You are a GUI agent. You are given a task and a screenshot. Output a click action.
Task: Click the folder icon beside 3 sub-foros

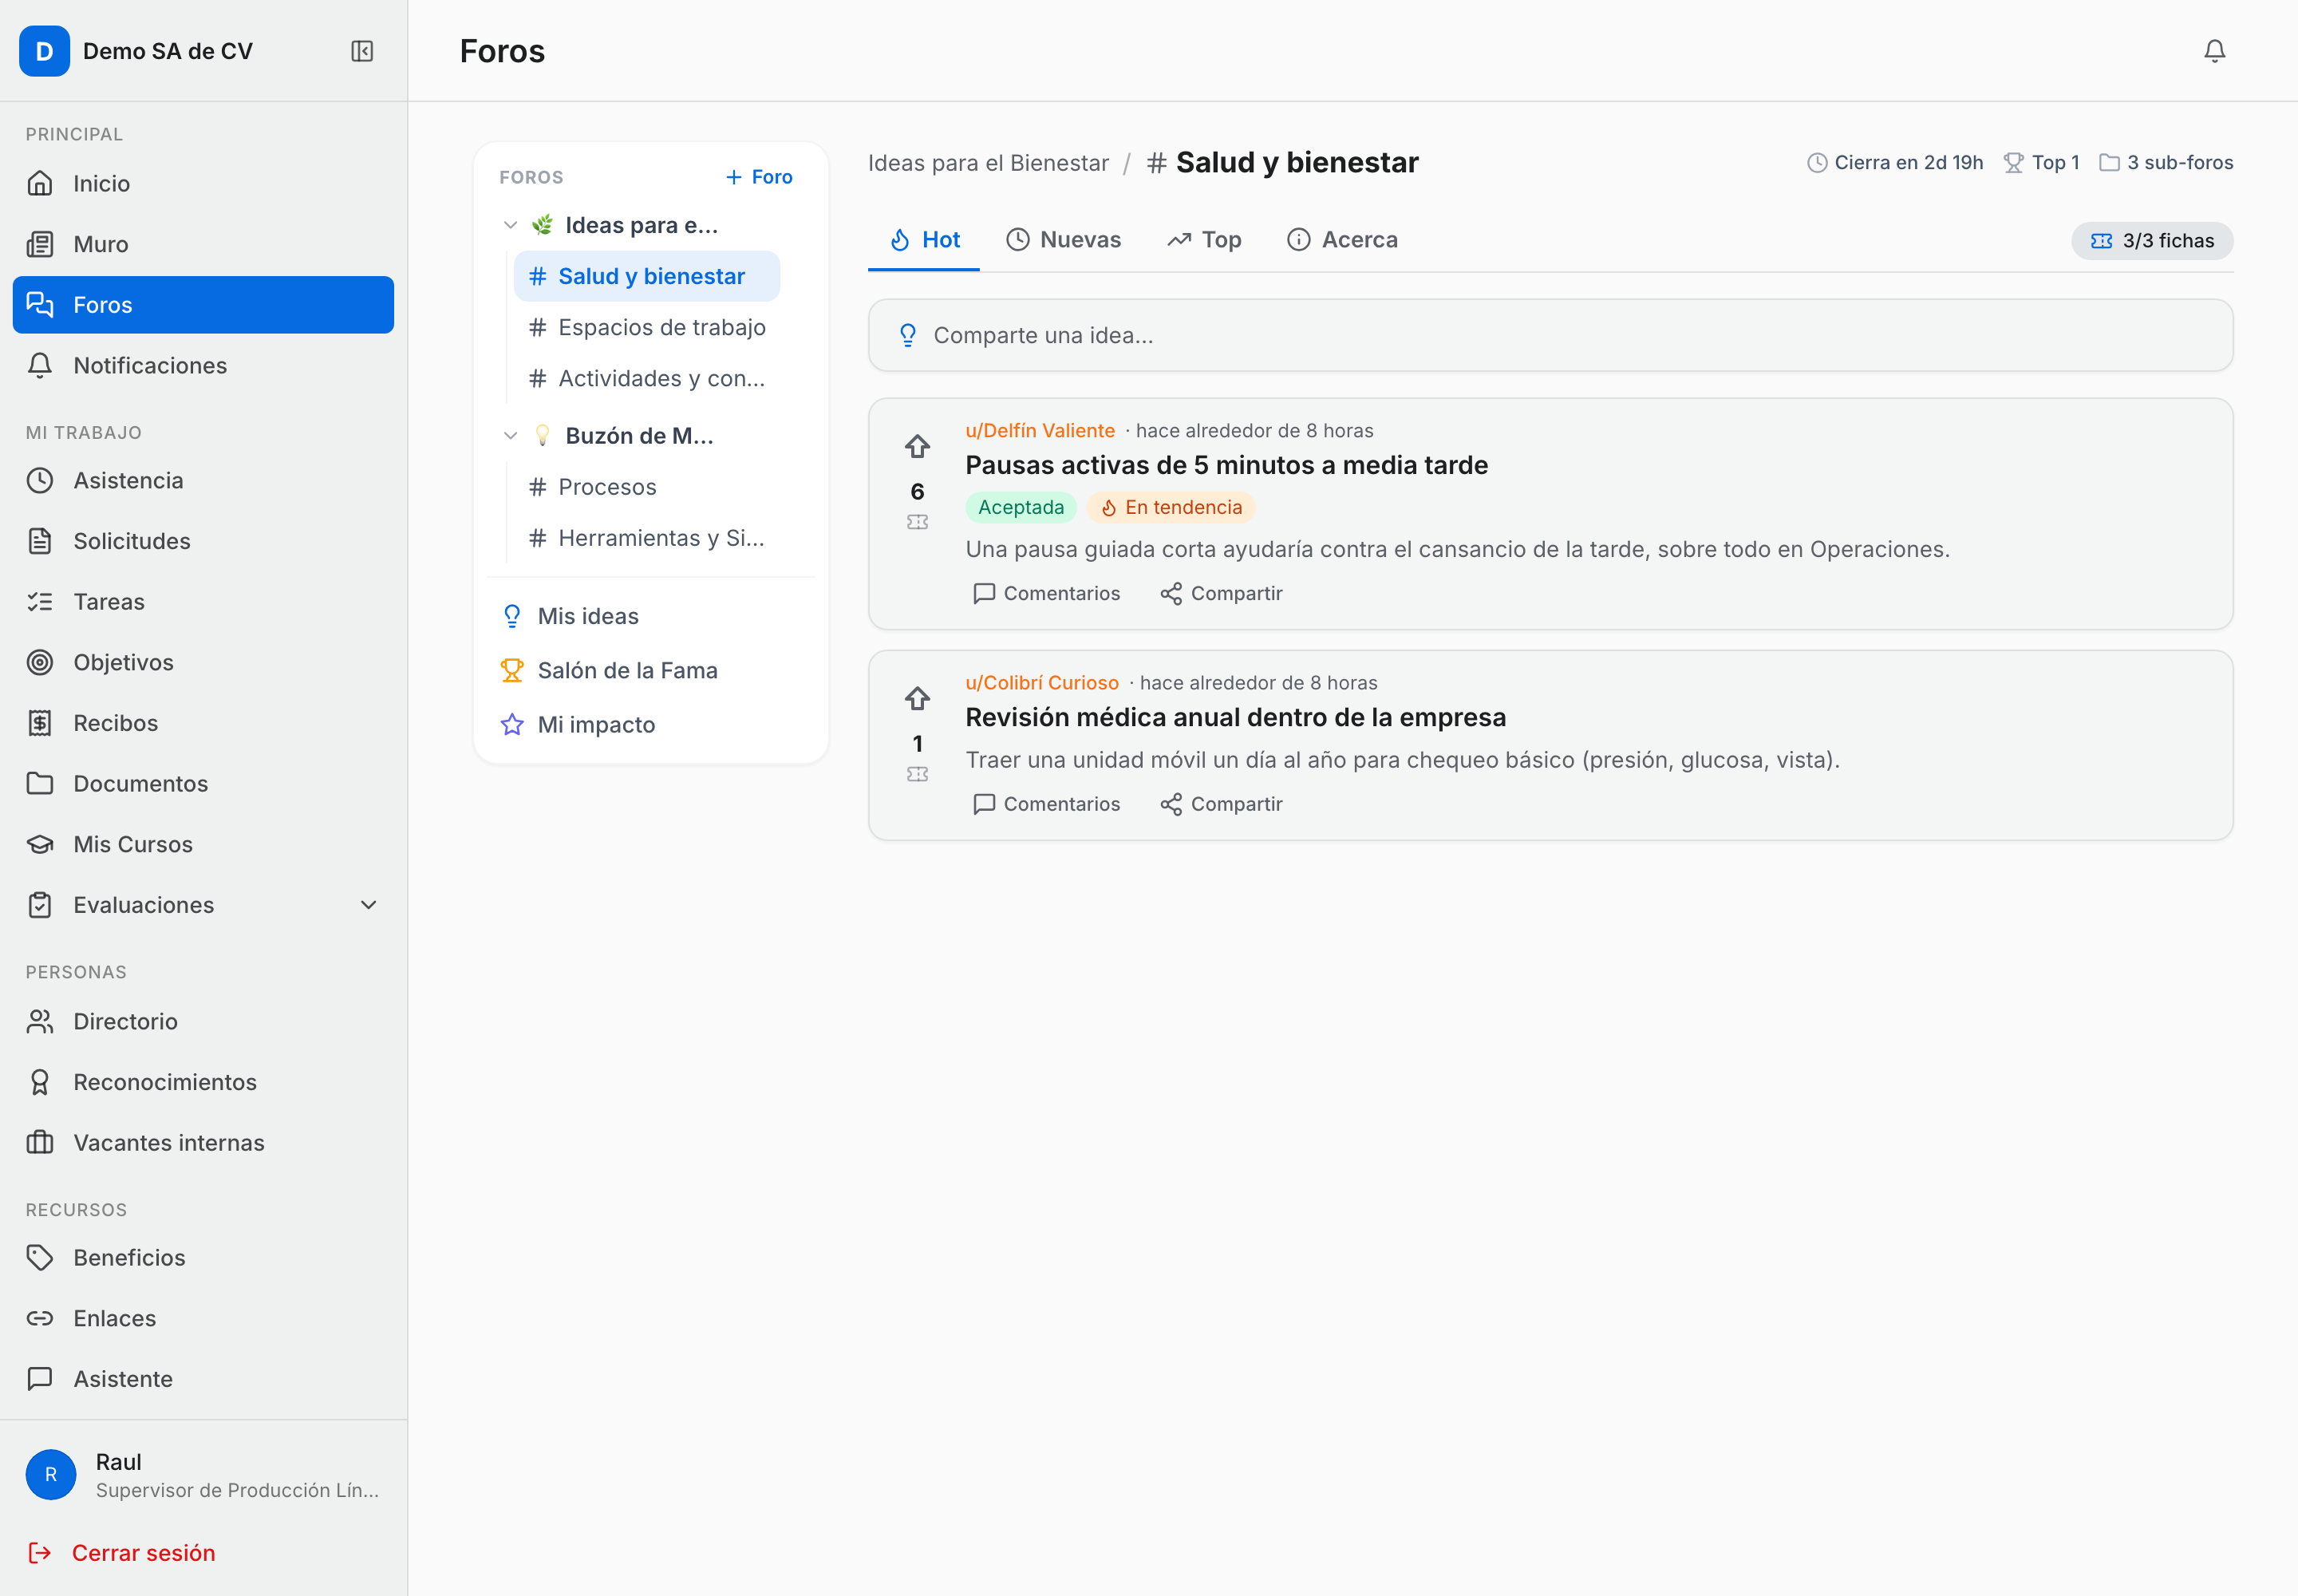pos(2109,162)
